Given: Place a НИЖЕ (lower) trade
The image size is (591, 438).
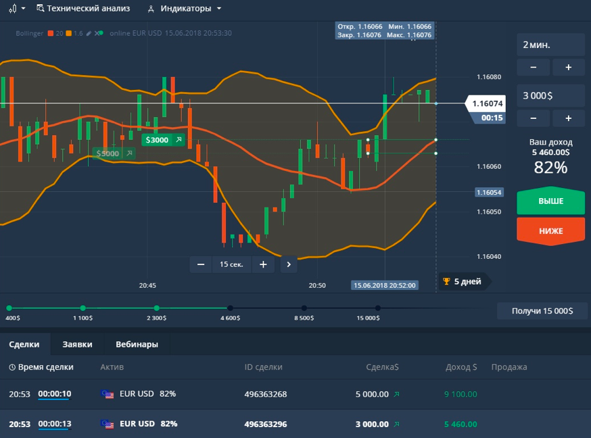Looking at the screenshot, I should [x=550, y=231].
